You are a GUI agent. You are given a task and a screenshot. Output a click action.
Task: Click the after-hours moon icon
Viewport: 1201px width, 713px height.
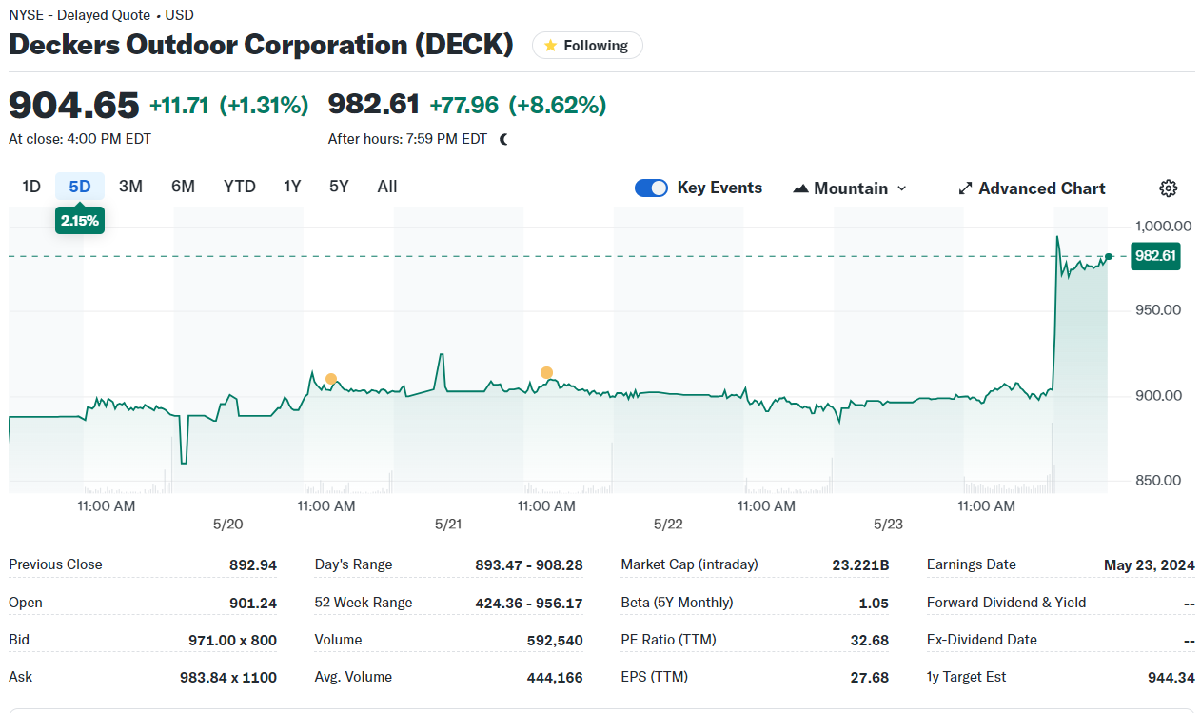click(503, 139)
